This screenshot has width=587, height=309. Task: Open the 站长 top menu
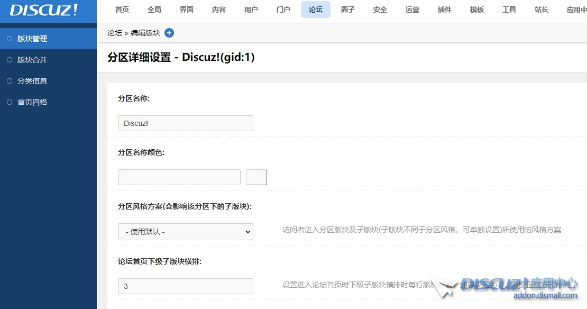click(542, 10)
